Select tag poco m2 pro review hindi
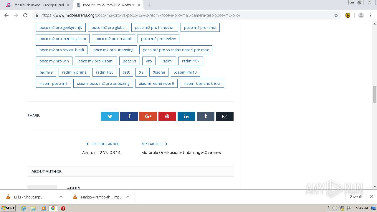 pos(62,50)
